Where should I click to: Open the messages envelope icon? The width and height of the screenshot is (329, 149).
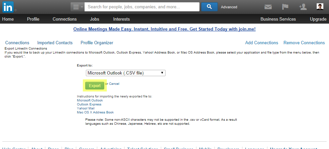[268, 7]
